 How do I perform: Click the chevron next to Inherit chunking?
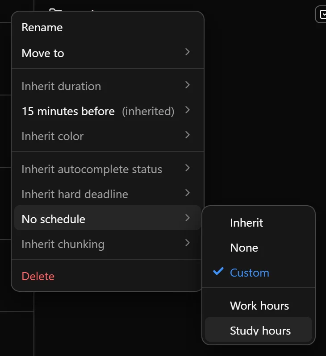[187, 243]
